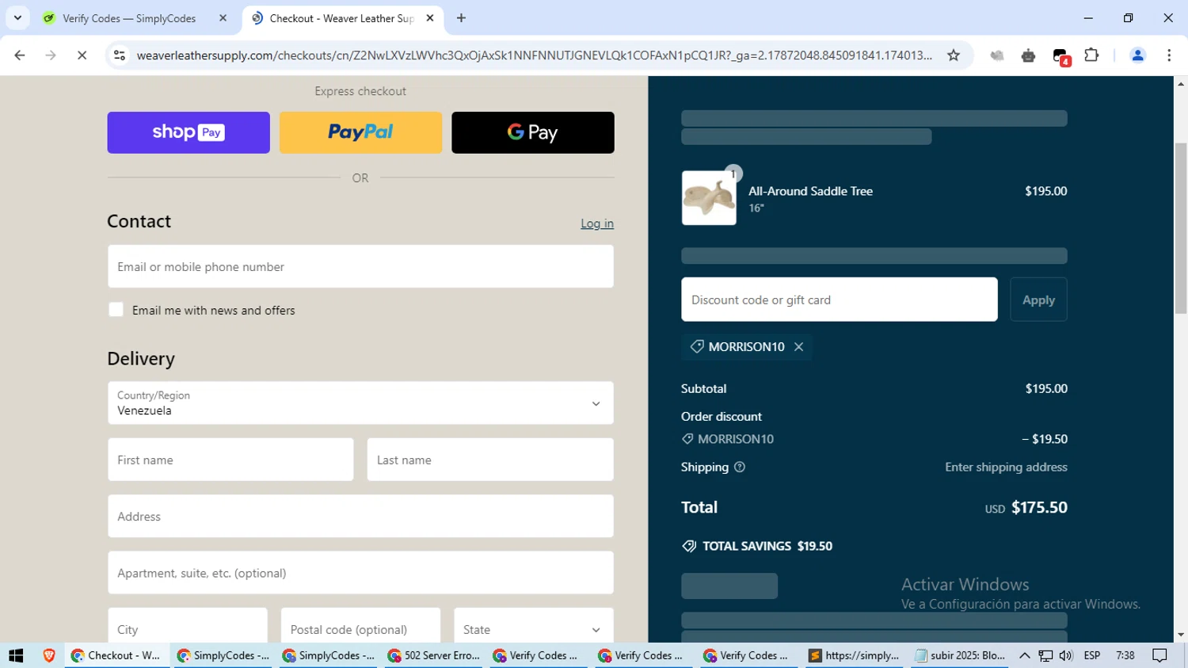
Task: Click the grey extension icon beside the star
Action: (997, 55)
